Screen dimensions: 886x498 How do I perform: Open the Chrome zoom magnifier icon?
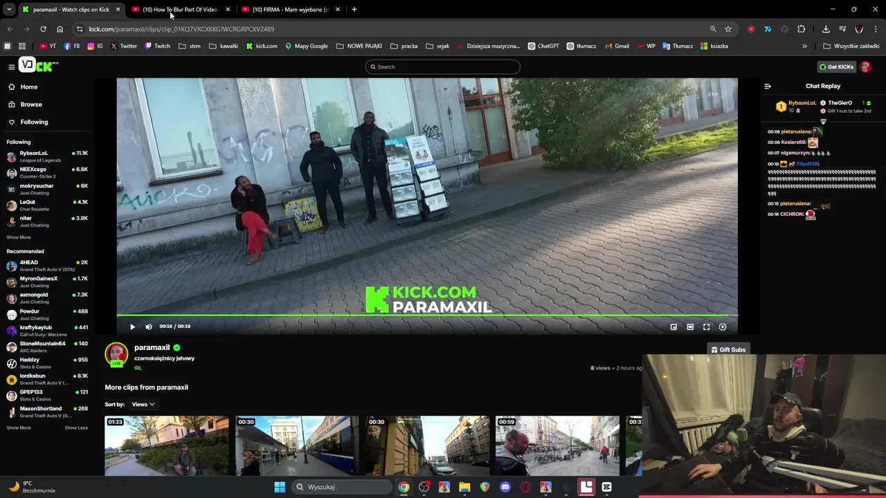(713, 29)
